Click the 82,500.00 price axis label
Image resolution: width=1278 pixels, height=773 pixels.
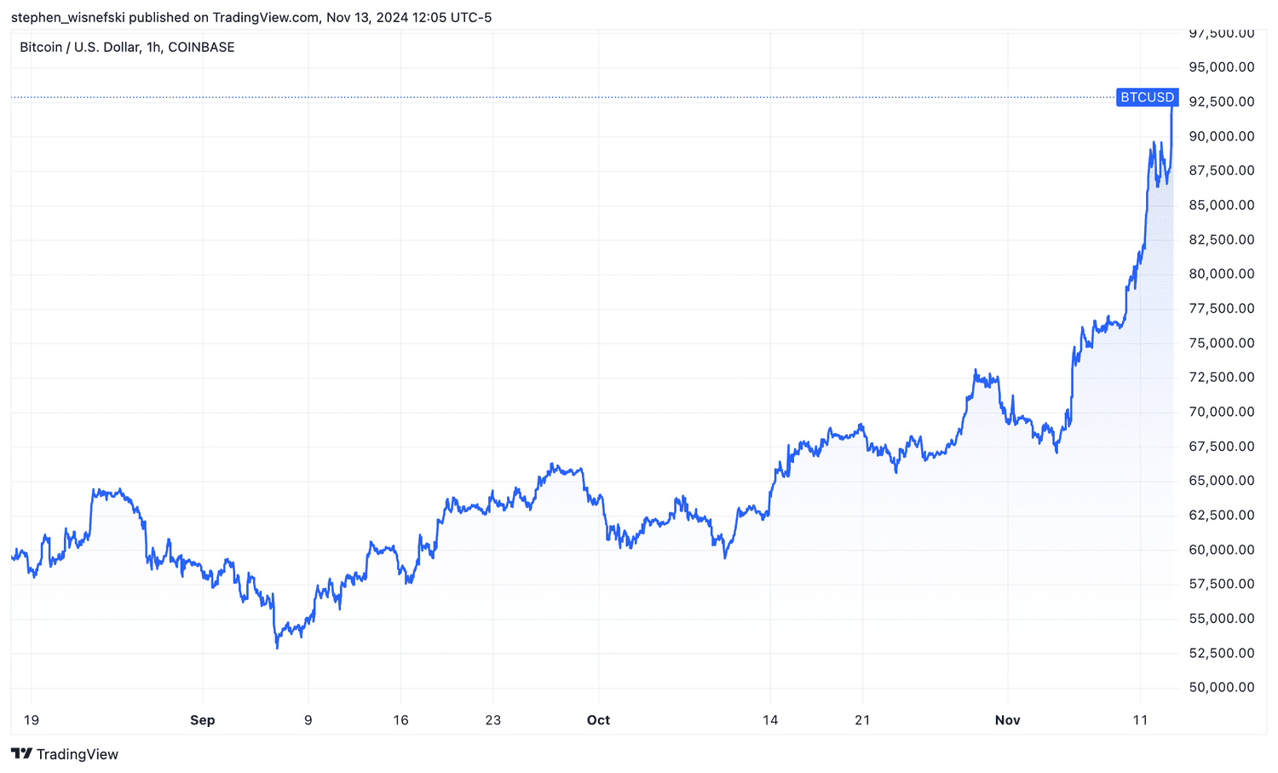[1222, 239]
